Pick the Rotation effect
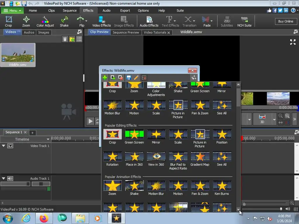The width and height of the screenshot is (299, 224). [x=112, y=159]
